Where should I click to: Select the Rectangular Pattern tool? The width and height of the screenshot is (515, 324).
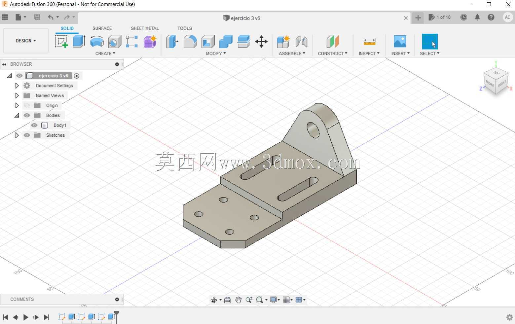tap(132, 42)
